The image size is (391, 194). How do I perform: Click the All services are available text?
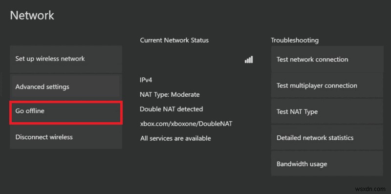click(175, 138)
